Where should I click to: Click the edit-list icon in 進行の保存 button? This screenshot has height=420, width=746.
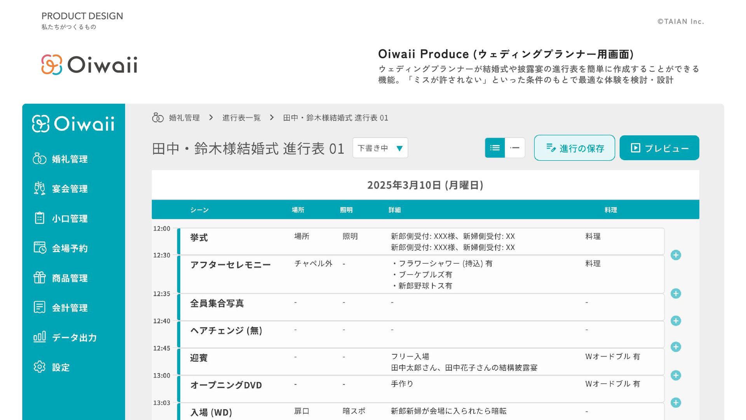click(x=551, y=148)
